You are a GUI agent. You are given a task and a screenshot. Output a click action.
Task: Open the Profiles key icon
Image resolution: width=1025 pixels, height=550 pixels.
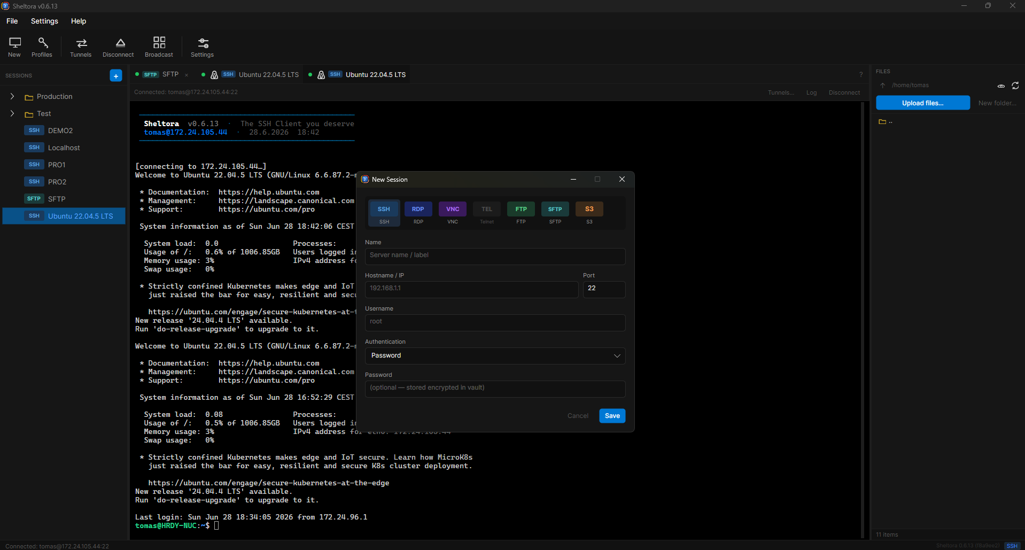click(42, 47)
